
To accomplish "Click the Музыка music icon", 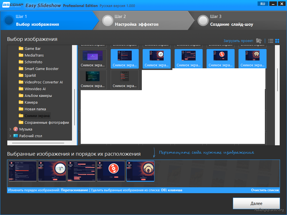I will coord(16,129).
